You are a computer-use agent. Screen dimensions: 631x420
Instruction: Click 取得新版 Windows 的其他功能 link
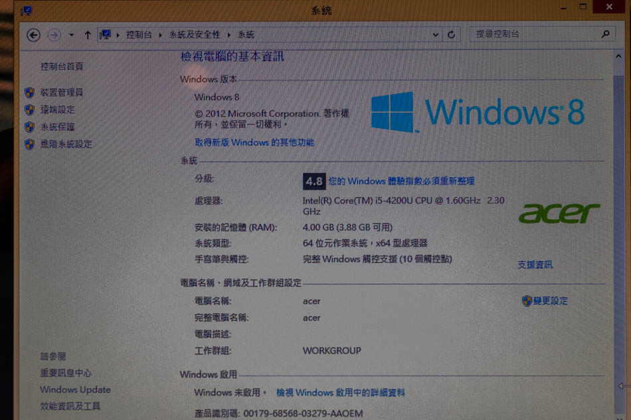tap(254, 142)
